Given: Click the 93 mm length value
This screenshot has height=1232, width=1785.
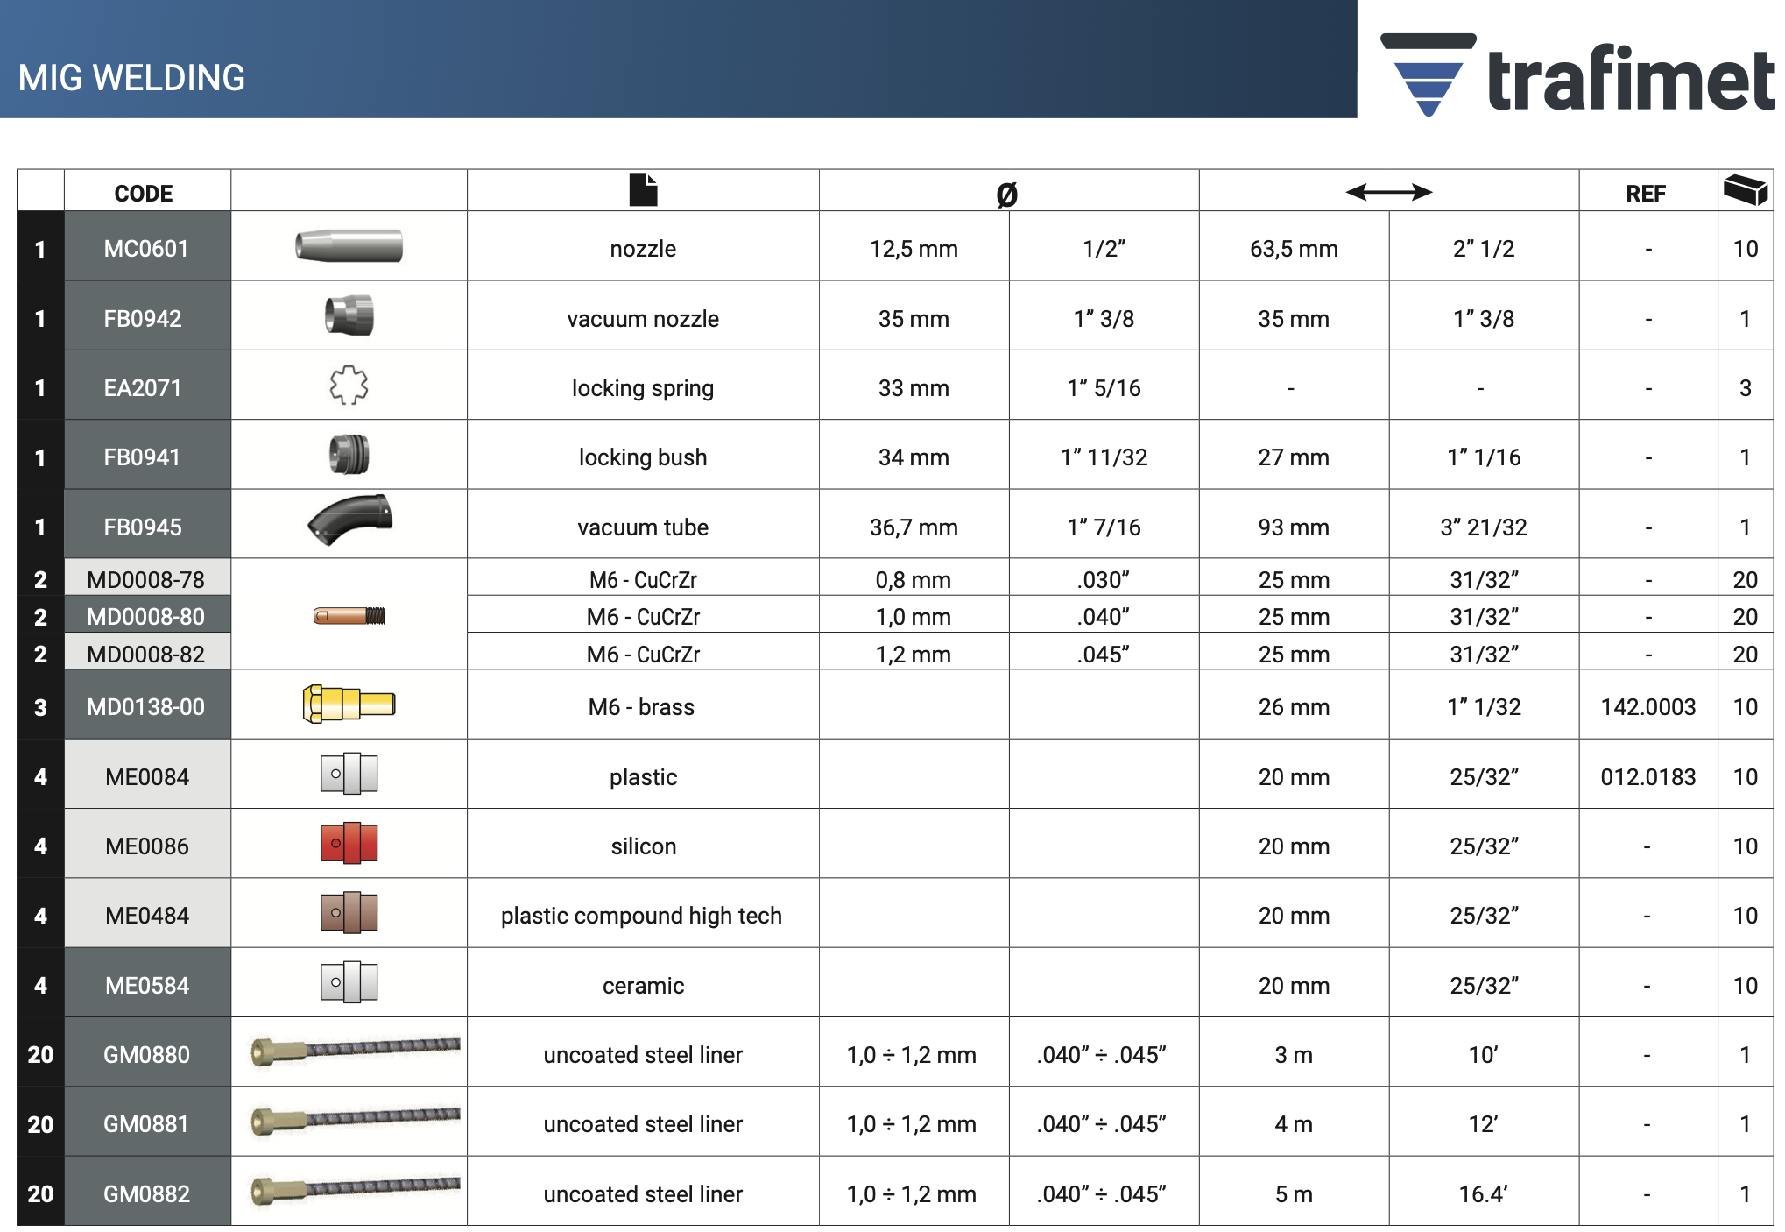Looking at the screenshot, I should [x=1294, y=527].
